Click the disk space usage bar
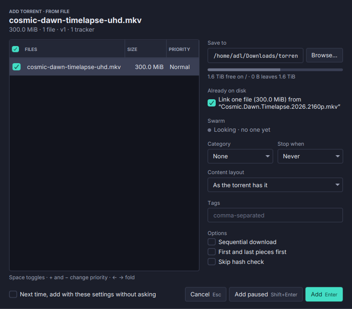Screen dimensions: 352x309 pos(275,70)
